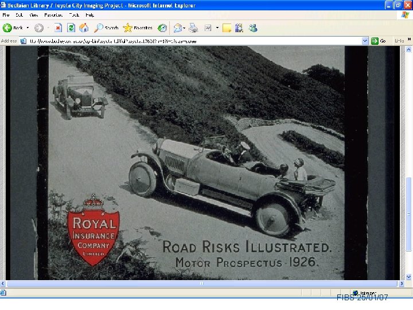The width and height of the screenshot is (413, 310).
Task: Expand the Edit button dropdown arrow
Action: pyautogui.click(x=217, y=28)
